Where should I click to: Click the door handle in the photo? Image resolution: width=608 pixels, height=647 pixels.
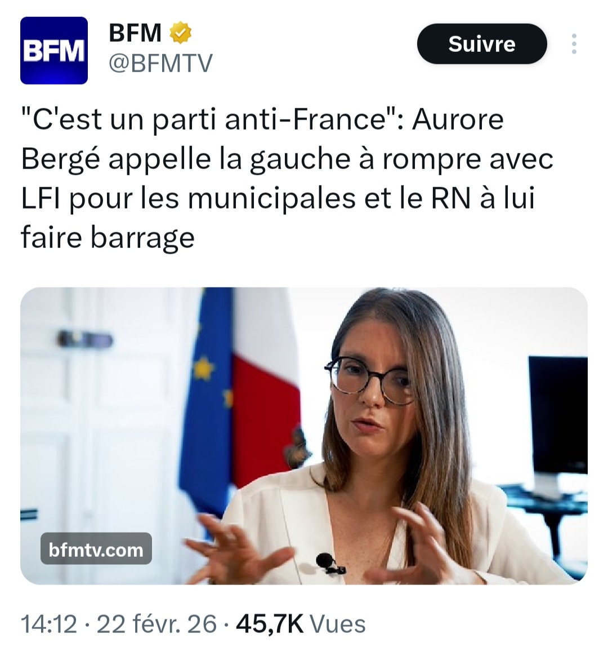pyautogui.click(x=85, y=340)
